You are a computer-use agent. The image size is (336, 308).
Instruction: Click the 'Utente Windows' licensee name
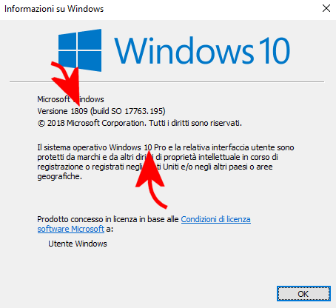(x=78, y=244)
